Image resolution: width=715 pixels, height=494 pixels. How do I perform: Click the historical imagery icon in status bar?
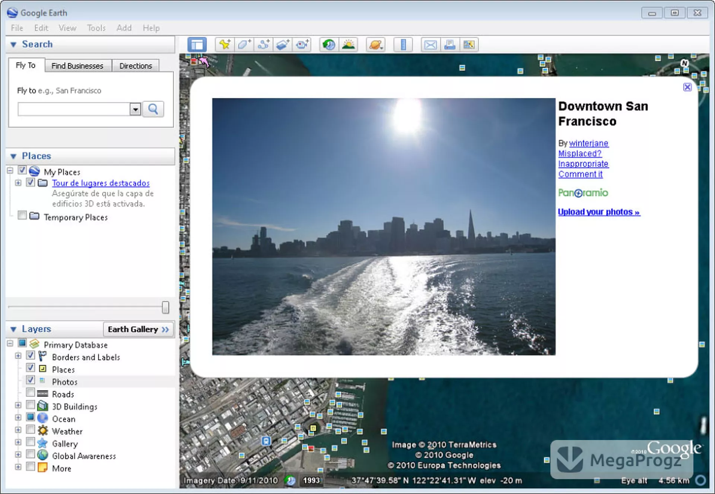(x=290, y=480)
